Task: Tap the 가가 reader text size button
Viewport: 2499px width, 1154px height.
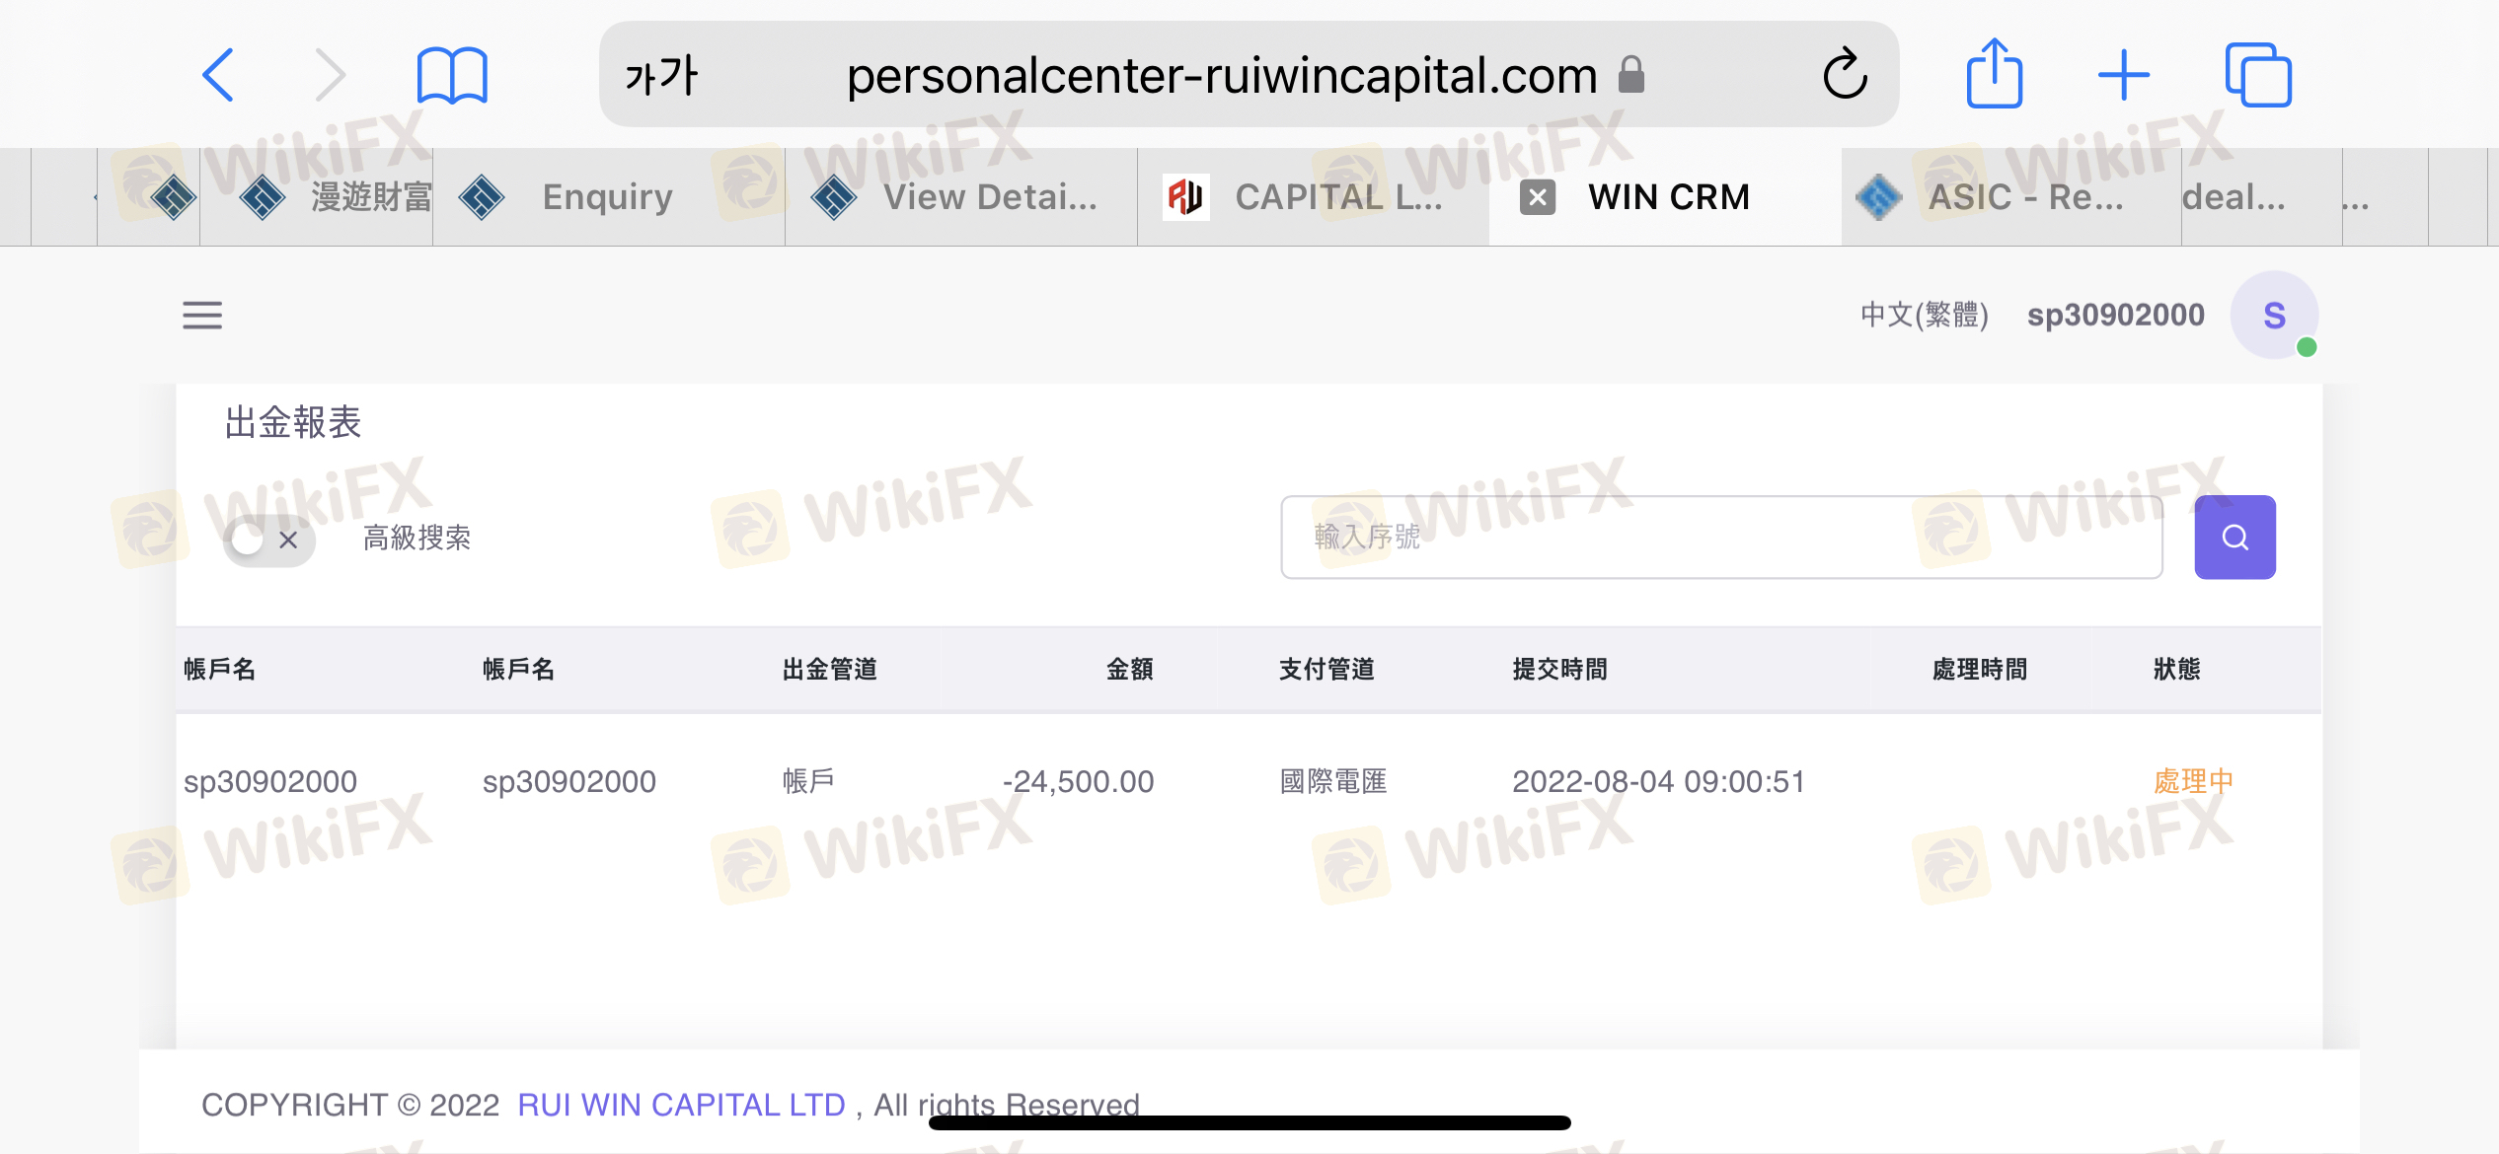Action: click(660, 75)
